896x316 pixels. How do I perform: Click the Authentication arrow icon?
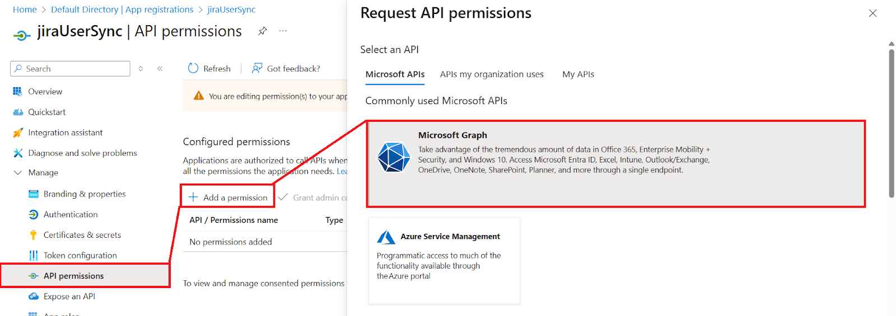[34, 214]
